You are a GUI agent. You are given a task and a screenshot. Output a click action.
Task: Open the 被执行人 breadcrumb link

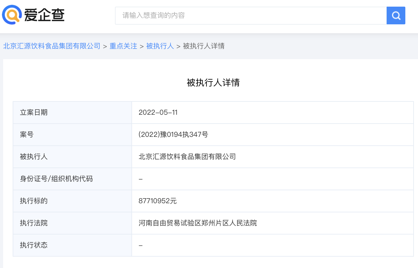160,46
